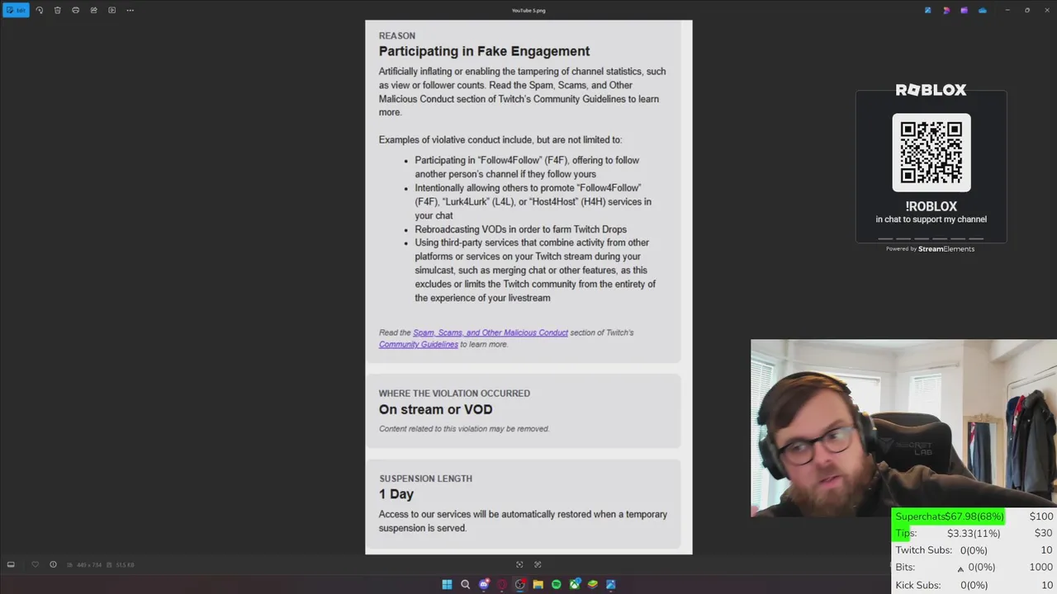Open Clipchamp icon in title bar
This screenshot has width=1057, height=594.
[x=964, y=10]
